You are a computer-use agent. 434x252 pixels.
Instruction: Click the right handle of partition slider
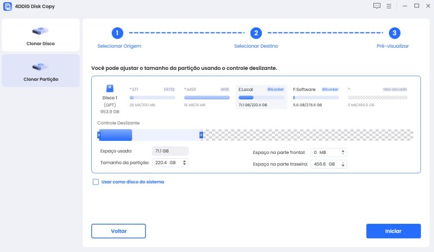[x=201, y=135]
